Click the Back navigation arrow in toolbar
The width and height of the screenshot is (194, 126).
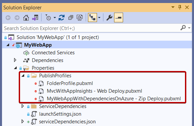coord(8,18)
